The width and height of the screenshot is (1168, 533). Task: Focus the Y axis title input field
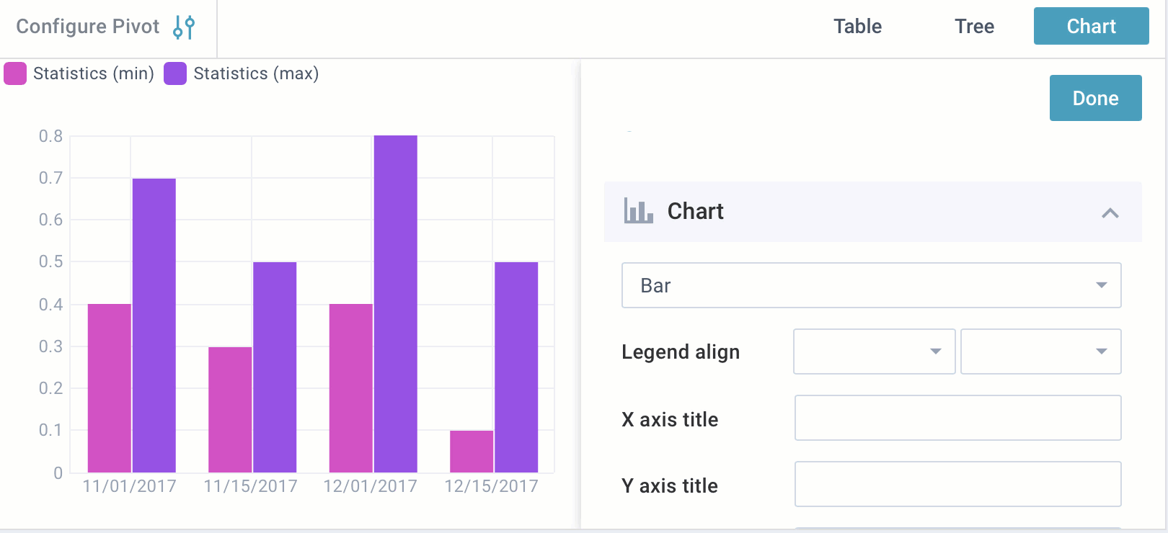point(957,484)
